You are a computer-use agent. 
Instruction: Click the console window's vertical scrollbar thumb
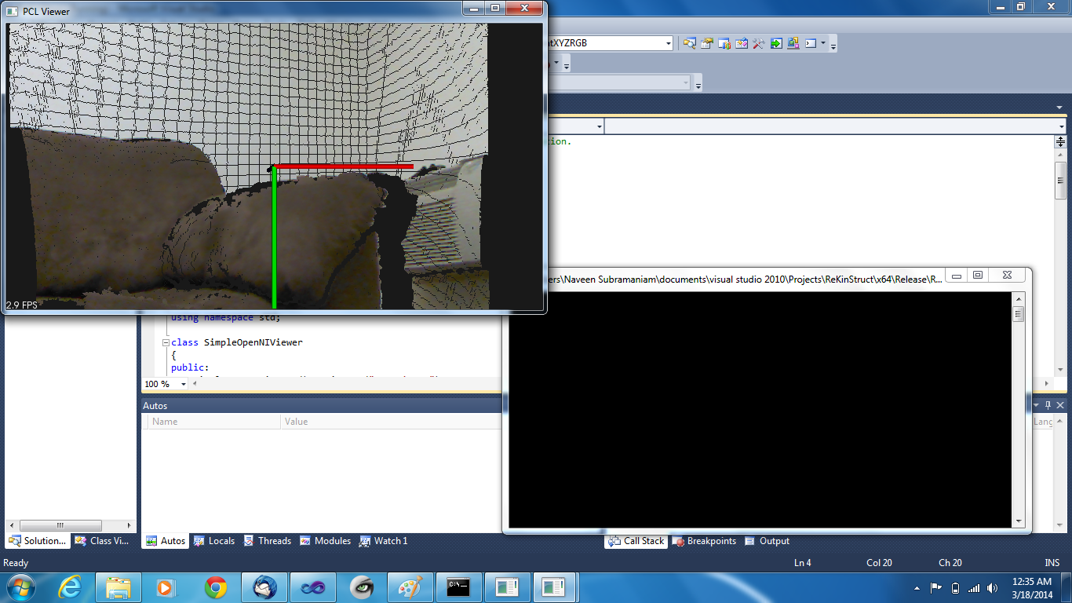[1019, 315]
